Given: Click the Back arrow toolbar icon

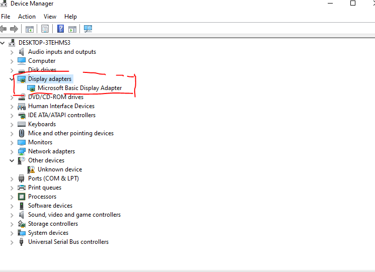Looking at the screenshot, I should coord(3,29).
